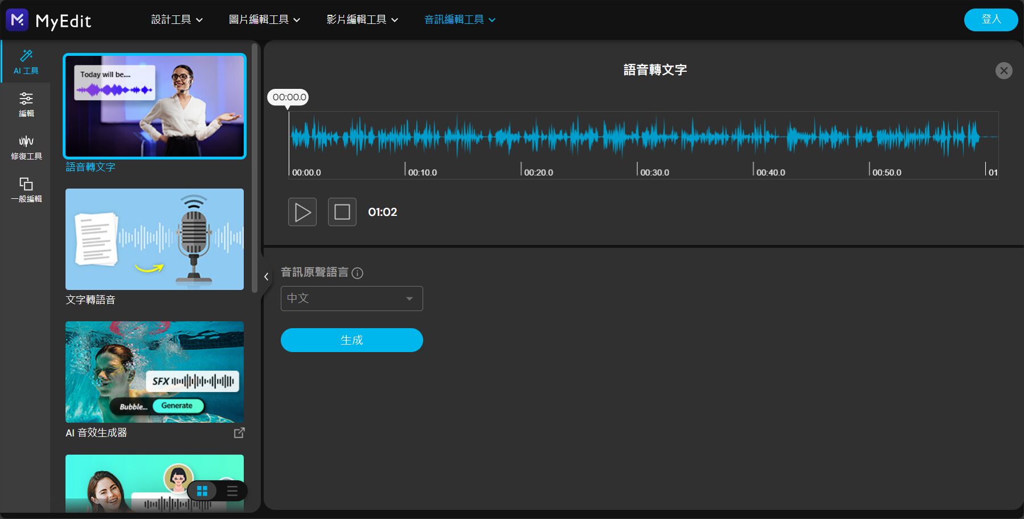Click the 00:50.0 timeline tick label
This screenshot has height=519, width=1024.
[887, 172]
